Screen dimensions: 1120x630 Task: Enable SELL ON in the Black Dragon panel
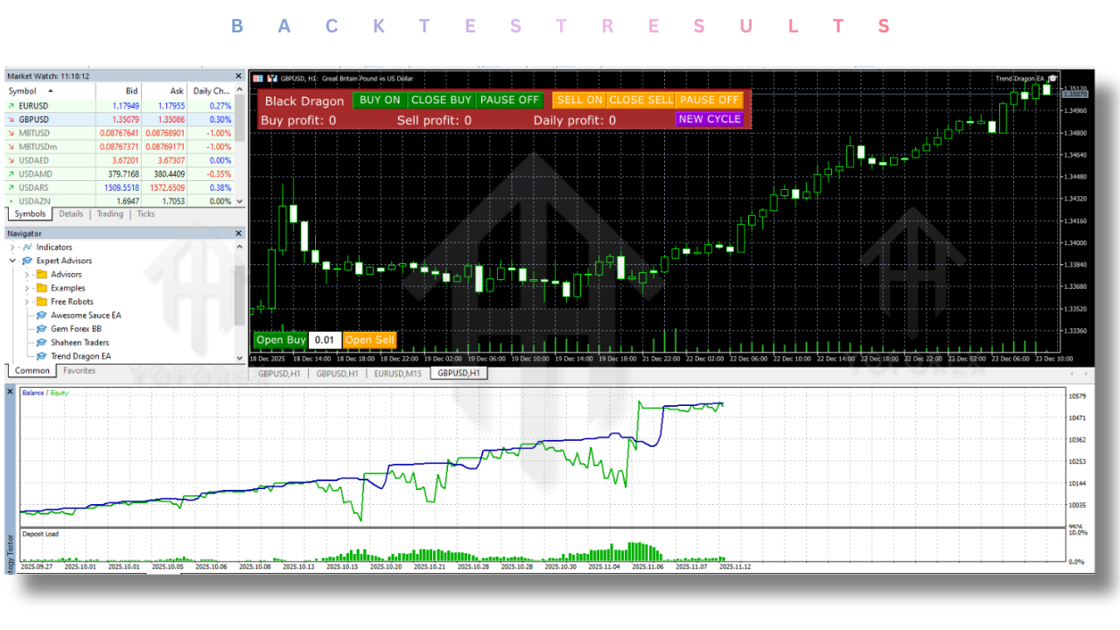click(578, 100)
